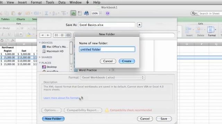This screenshot has height=124, width=222.
Task: Click the Search in Sheet field
Action: click(210, 13)
